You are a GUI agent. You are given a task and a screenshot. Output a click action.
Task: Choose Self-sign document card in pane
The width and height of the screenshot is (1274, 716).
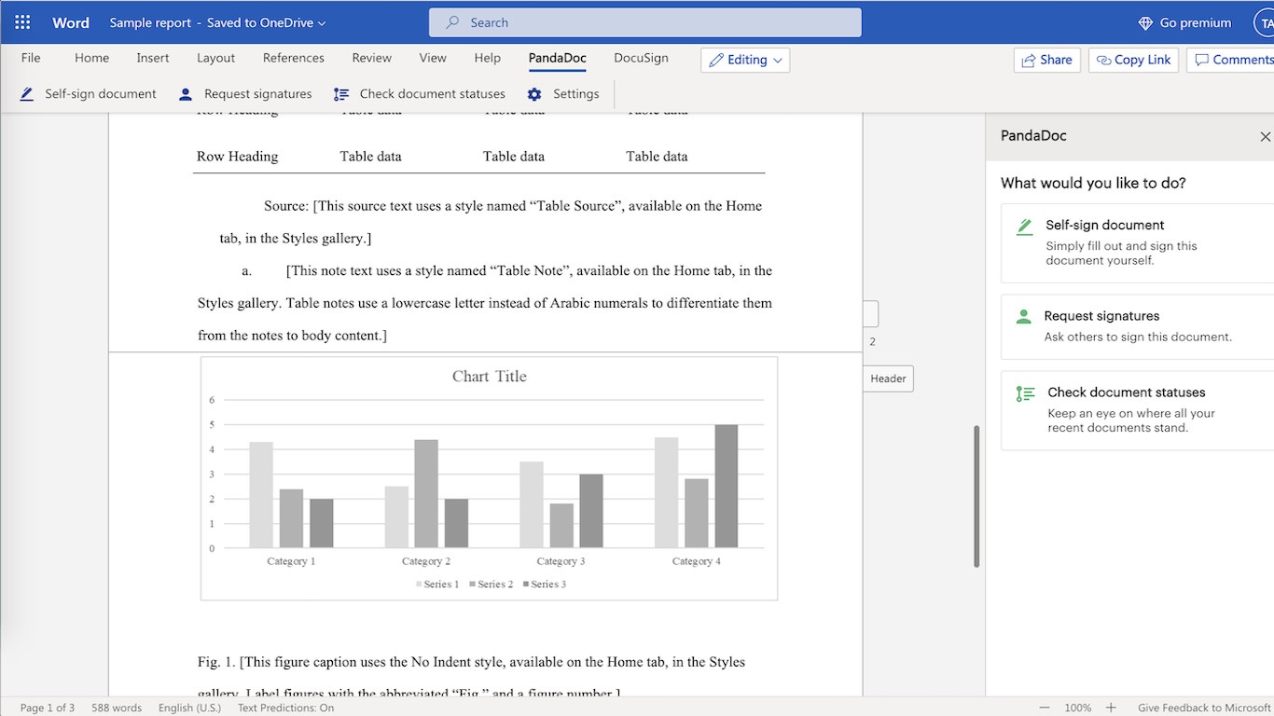tap(1137, 242)
